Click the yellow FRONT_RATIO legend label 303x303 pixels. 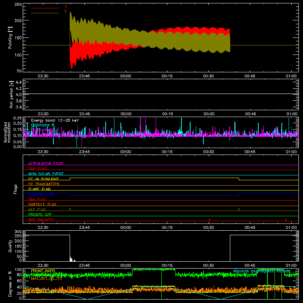coord(43,271)
